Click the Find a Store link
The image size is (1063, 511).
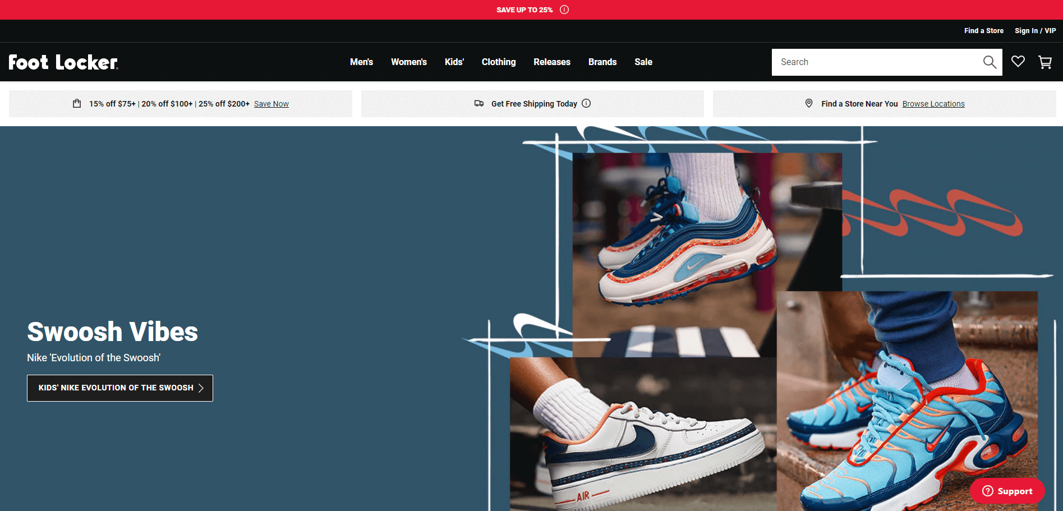tap(984, 31)
